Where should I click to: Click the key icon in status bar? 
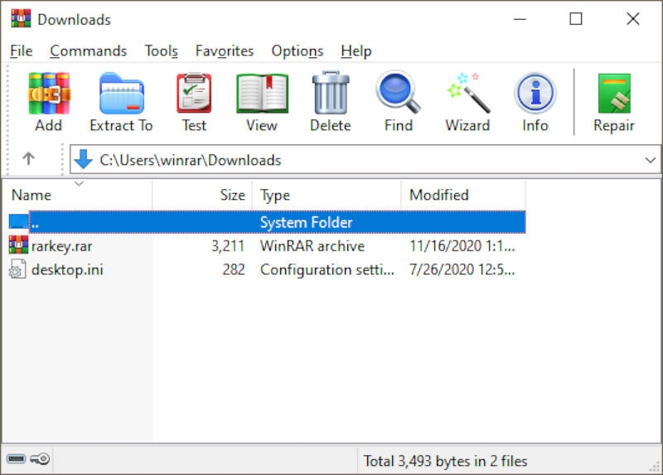click(x=40, y=459)
